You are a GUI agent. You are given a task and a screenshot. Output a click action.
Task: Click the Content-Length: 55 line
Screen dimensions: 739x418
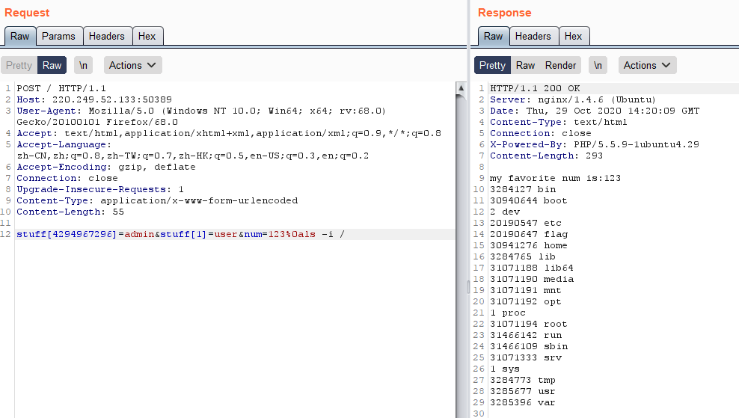click(x=70, y=212)
